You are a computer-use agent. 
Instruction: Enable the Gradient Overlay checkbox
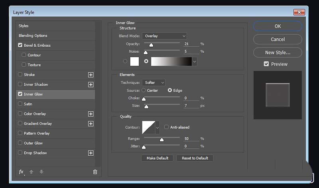20,123
